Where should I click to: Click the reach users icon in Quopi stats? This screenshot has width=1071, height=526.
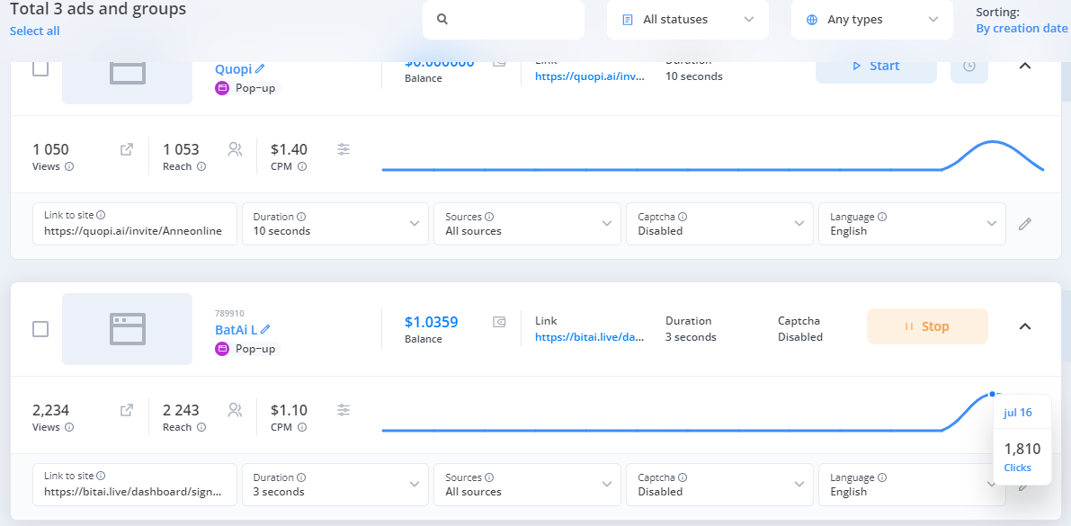click(235, 149)
